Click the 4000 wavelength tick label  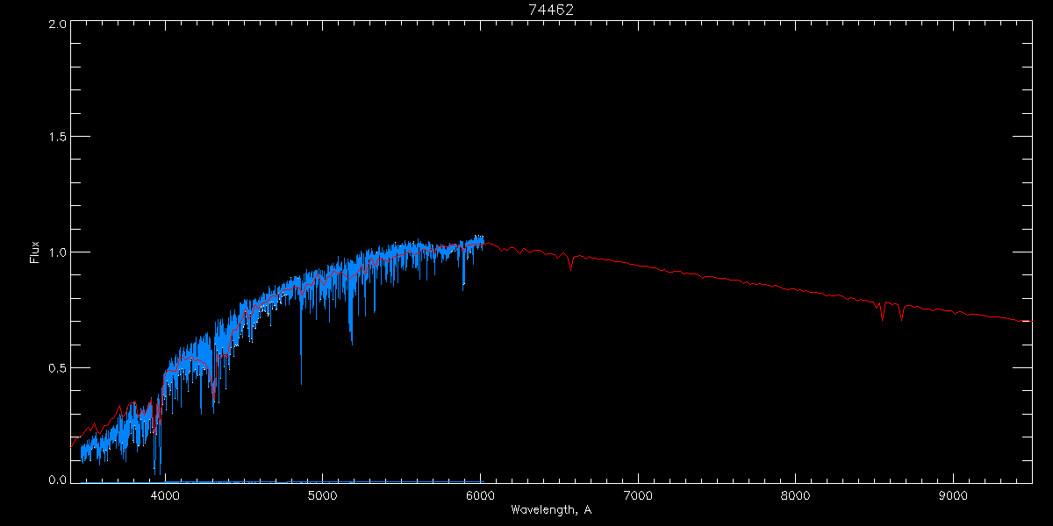tap(165, 495)
